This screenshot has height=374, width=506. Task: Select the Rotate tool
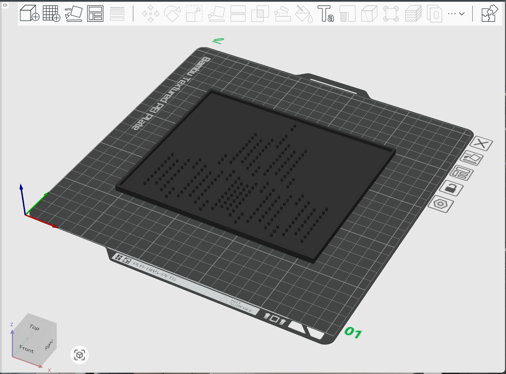click(172, 14)
